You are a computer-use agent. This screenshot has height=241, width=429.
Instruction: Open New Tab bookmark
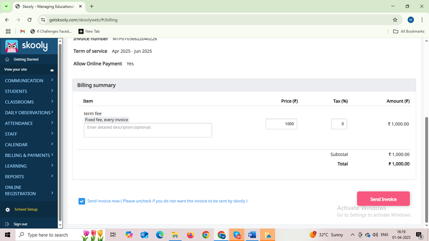(89, 31)
